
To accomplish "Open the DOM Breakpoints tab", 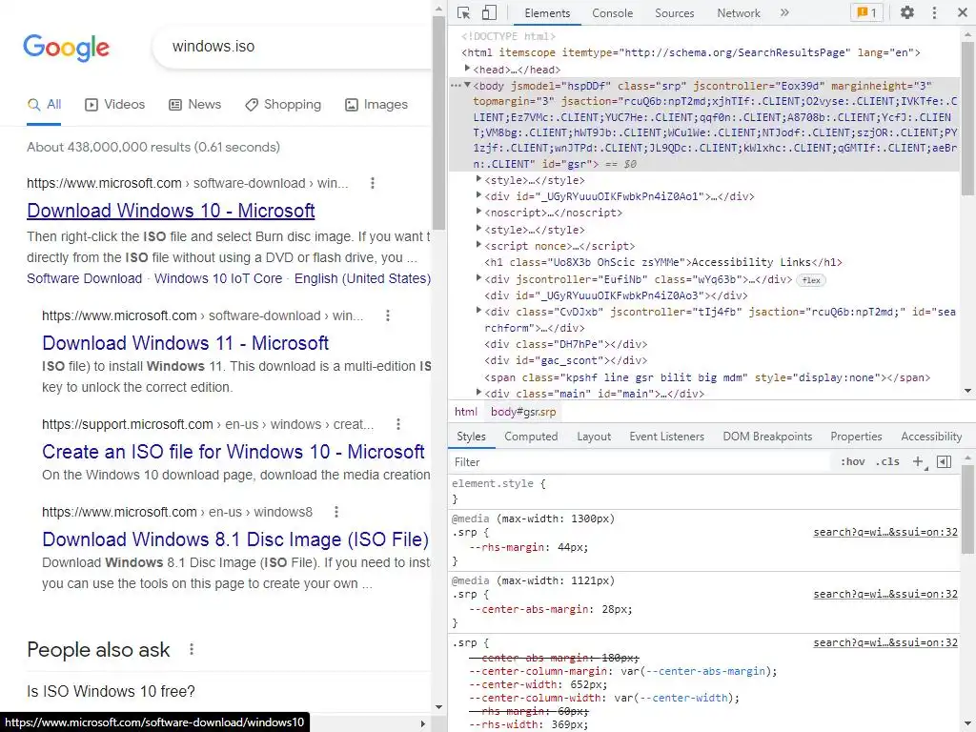I will 767,437.
